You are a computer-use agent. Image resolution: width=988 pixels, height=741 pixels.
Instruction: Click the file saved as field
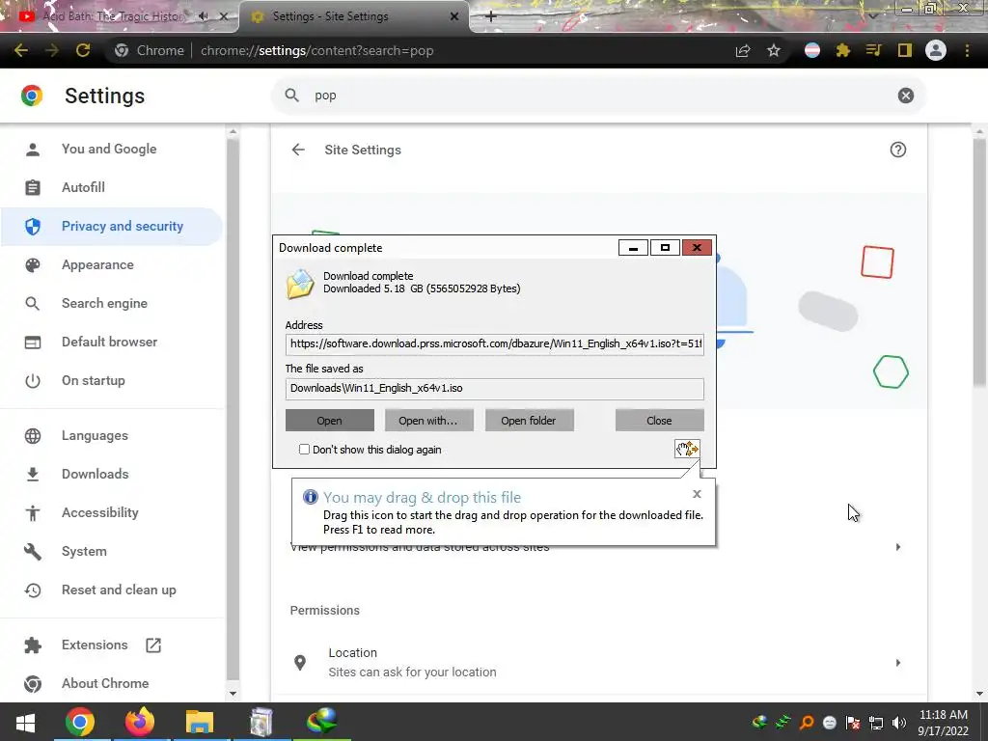[495, 388]
